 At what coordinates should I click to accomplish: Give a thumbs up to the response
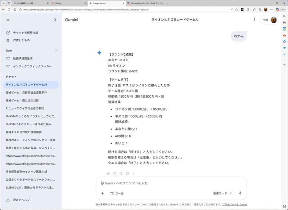(108, 173)
